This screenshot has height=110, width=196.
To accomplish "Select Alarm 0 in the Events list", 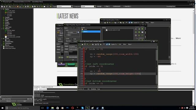I will pyautogui.click(x=91, y=32).
